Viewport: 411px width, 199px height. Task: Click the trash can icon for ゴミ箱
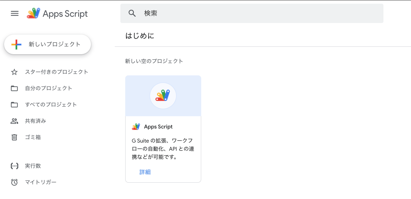coord(15,137)
